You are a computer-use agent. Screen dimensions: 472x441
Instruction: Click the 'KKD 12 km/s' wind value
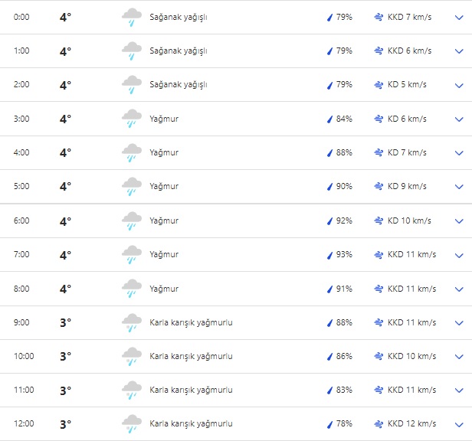pyautogui.click(x=411, y=424)
